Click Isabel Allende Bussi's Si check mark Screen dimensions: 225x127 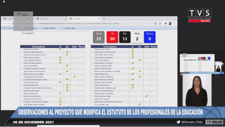60,49
